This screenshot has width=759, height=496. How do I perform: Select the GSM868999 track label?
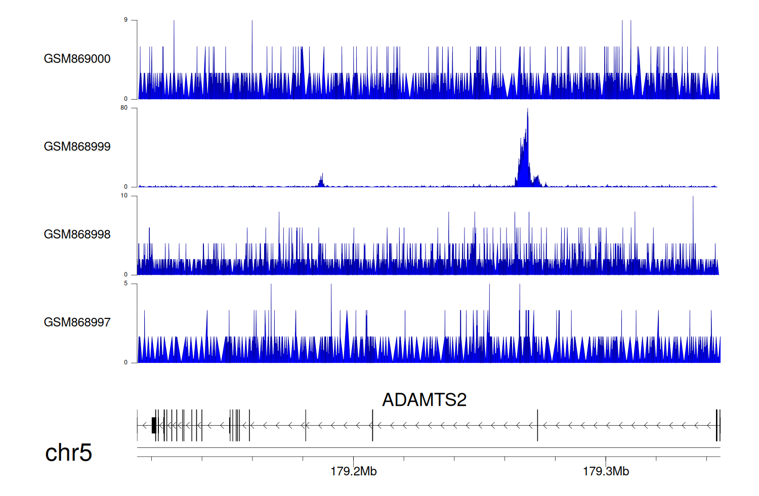(77, 147)
